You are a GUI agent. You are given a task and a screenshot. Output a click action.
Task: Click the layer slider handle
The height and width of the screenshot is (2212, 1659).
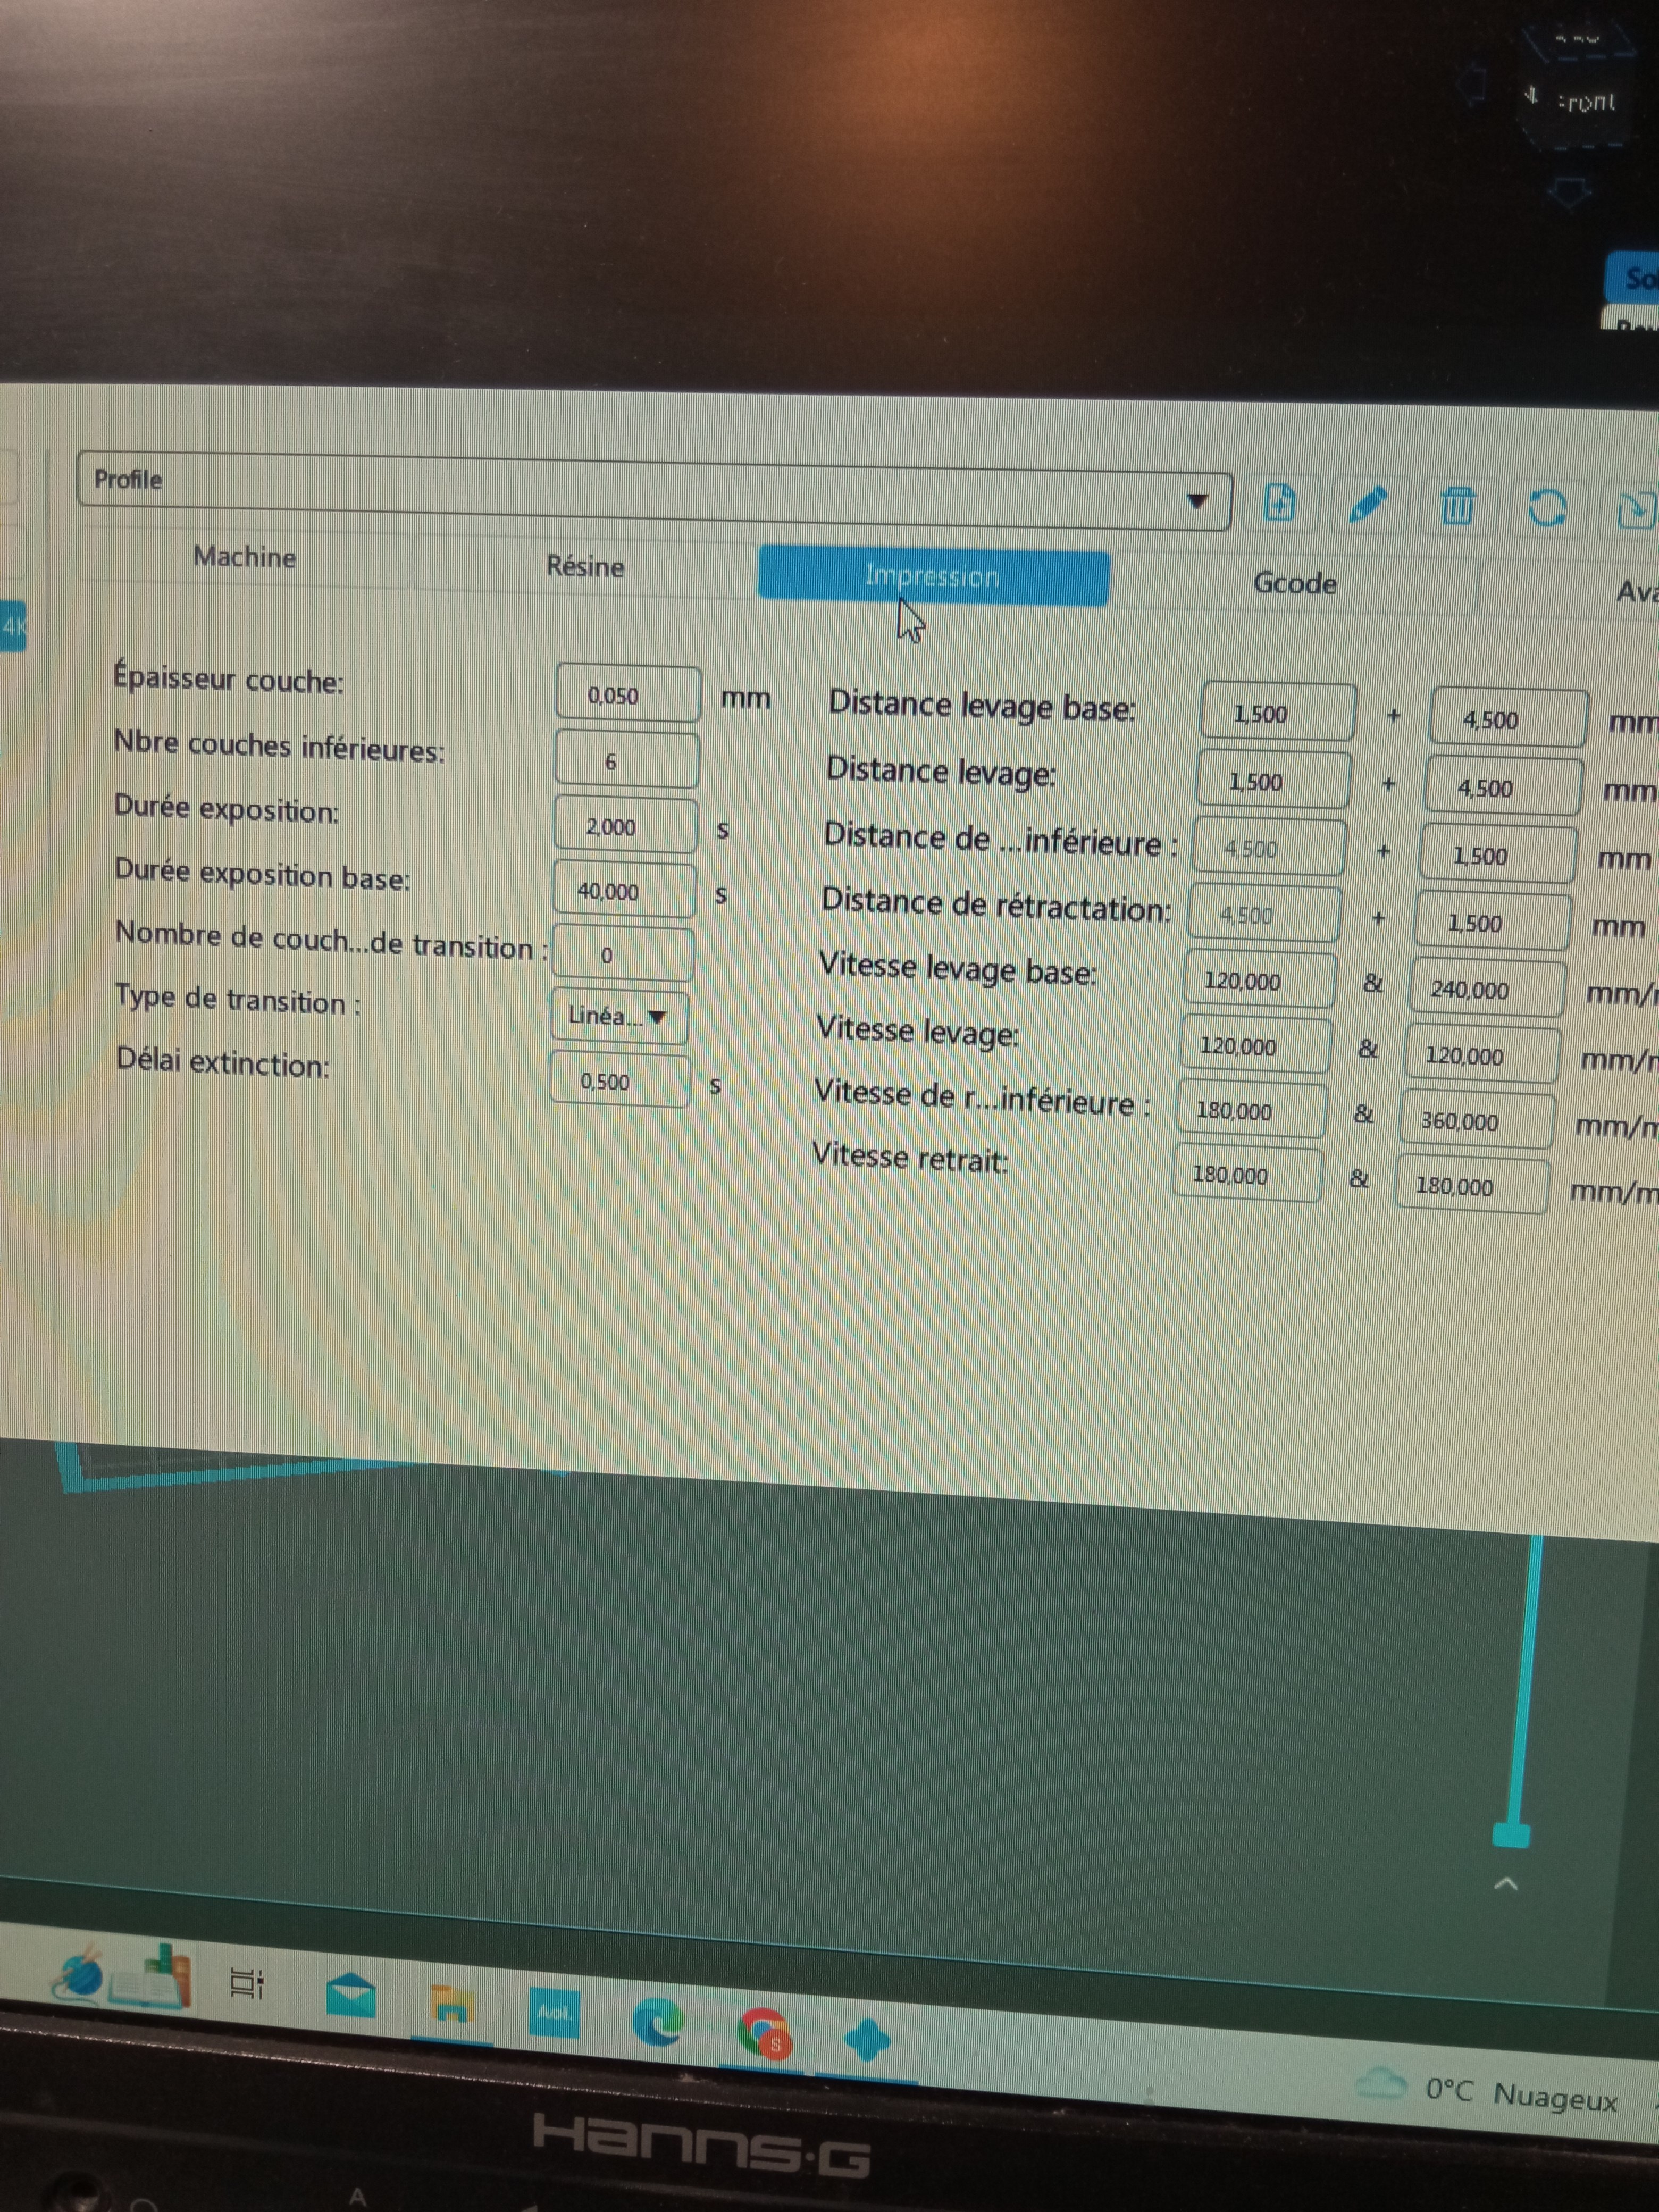click(x=1510, y=1835)
